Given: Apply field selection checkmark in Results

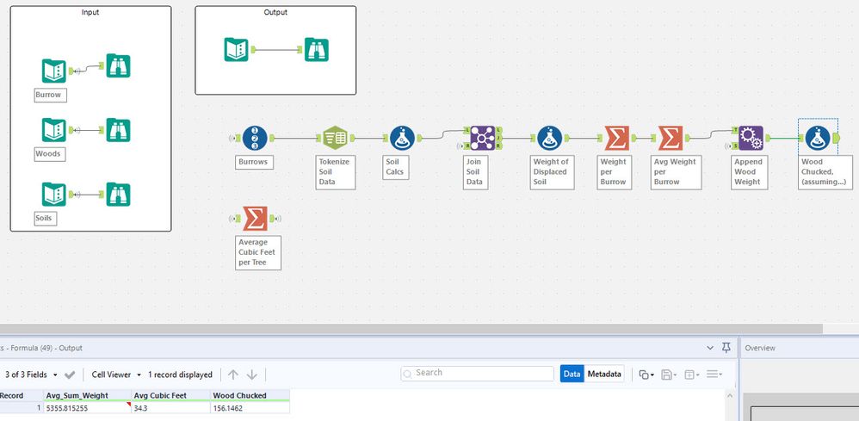Looking at the screenshot, I should pos(70,375).
